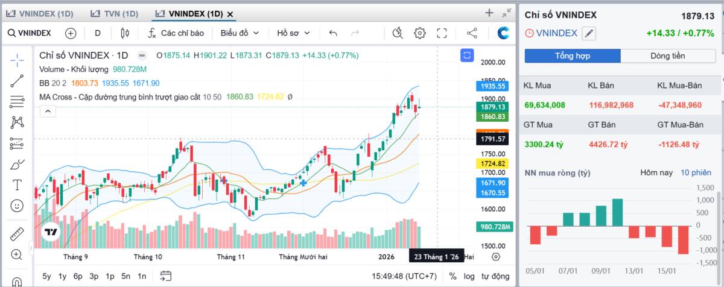The height and width of the screenshot is (287, 724).
Task: Toggle auto scale 'tự động'
Action: tap(495, 276)
